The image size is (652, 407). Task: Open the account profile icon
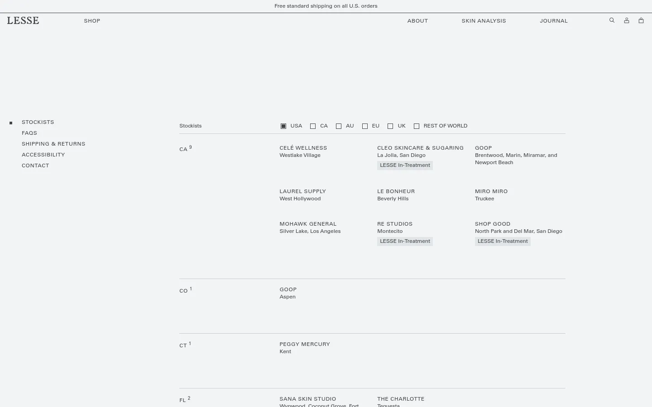click(x=627, y=20)
